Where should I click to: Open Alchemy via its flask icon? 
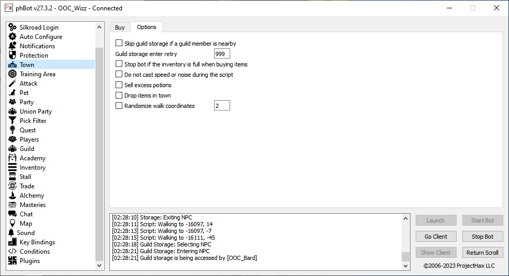pos(13,196)
